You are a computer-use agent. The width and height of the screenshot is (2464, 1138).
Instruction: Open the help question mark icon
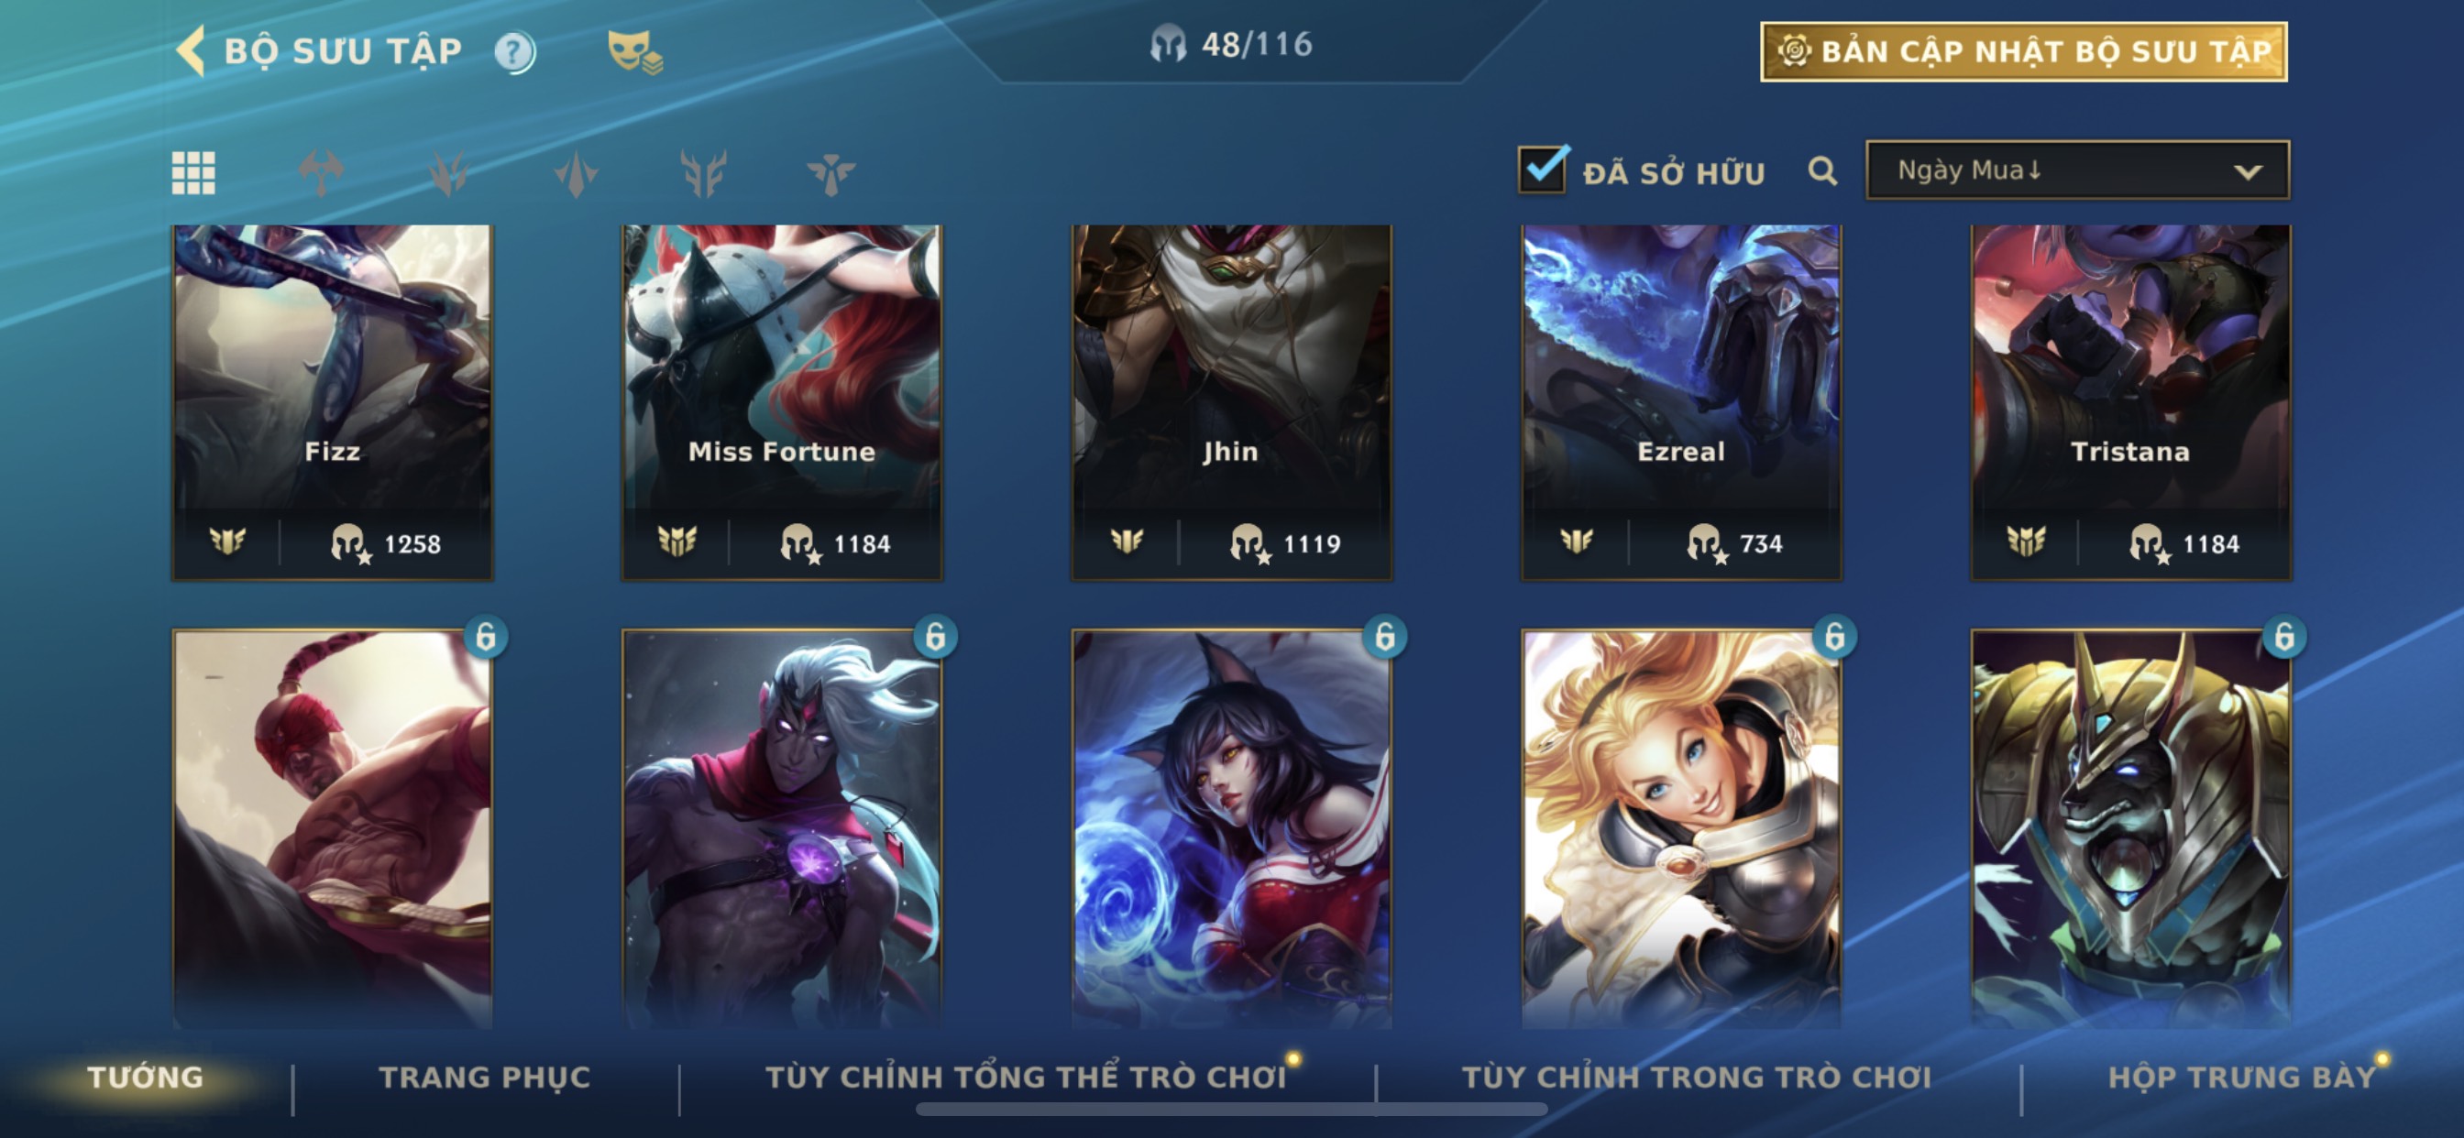(514, 51)
